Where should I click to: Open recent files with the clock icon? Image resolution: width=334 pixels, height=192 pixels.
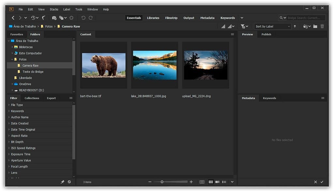(x=34, y=18)
